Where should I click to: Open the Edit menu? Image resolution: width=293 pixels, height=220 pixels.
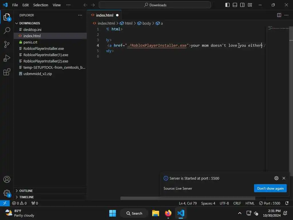[x=25, y=5]
